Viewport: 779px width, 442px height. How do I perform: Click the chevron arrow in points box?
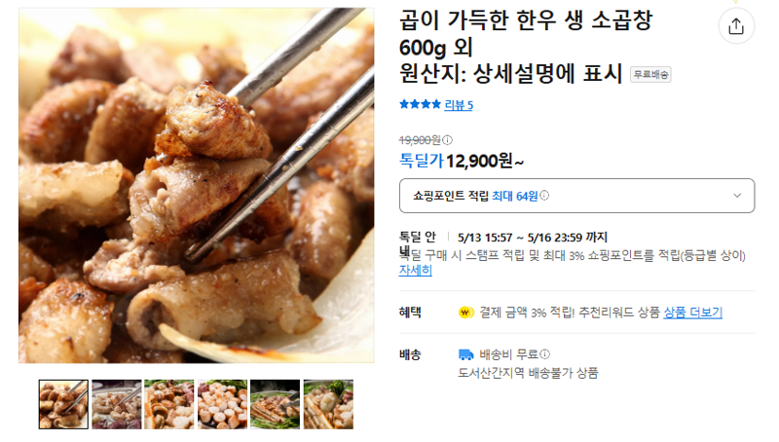click(x=737, y=196)
